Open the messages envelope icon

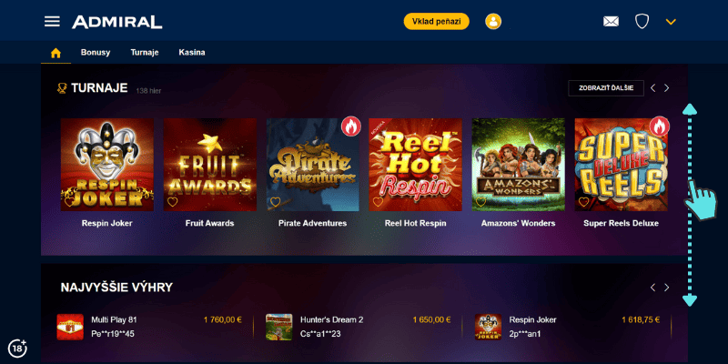point(611,21)
